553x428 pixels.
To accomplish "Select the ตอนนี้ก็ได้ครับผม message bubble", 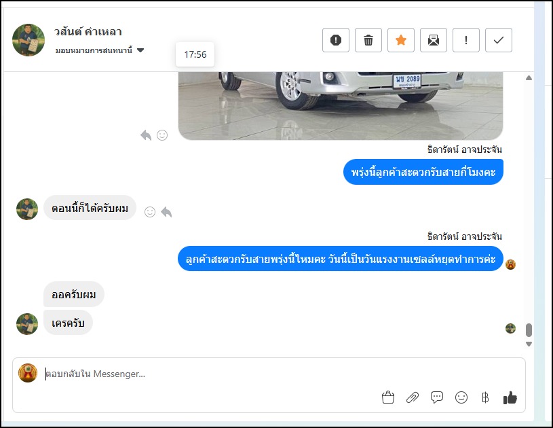I will pos(90,208).
